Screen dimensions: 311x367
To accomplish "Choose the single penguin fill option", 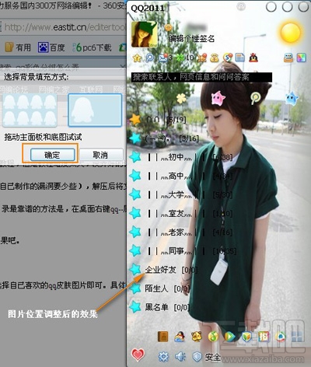I will tap(95, 110).
